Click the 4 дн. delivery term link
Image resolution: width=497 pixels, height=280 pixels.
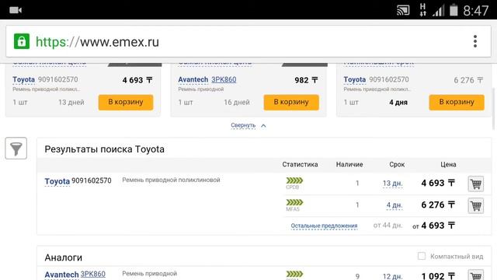(x=394, y=205)
